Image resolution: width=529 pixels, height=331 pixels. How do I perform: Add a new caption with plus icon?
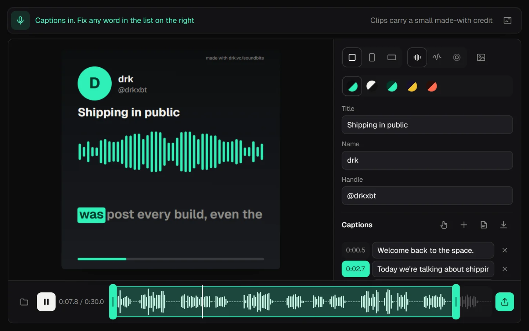464,225
